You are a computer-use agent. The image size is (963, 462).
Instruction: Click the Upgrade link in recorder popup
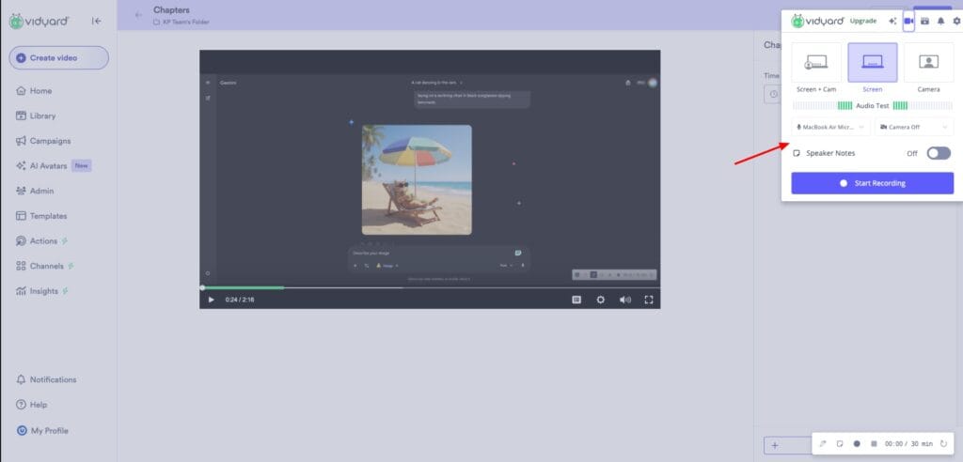pyautogui.click(x=862, y=21)
